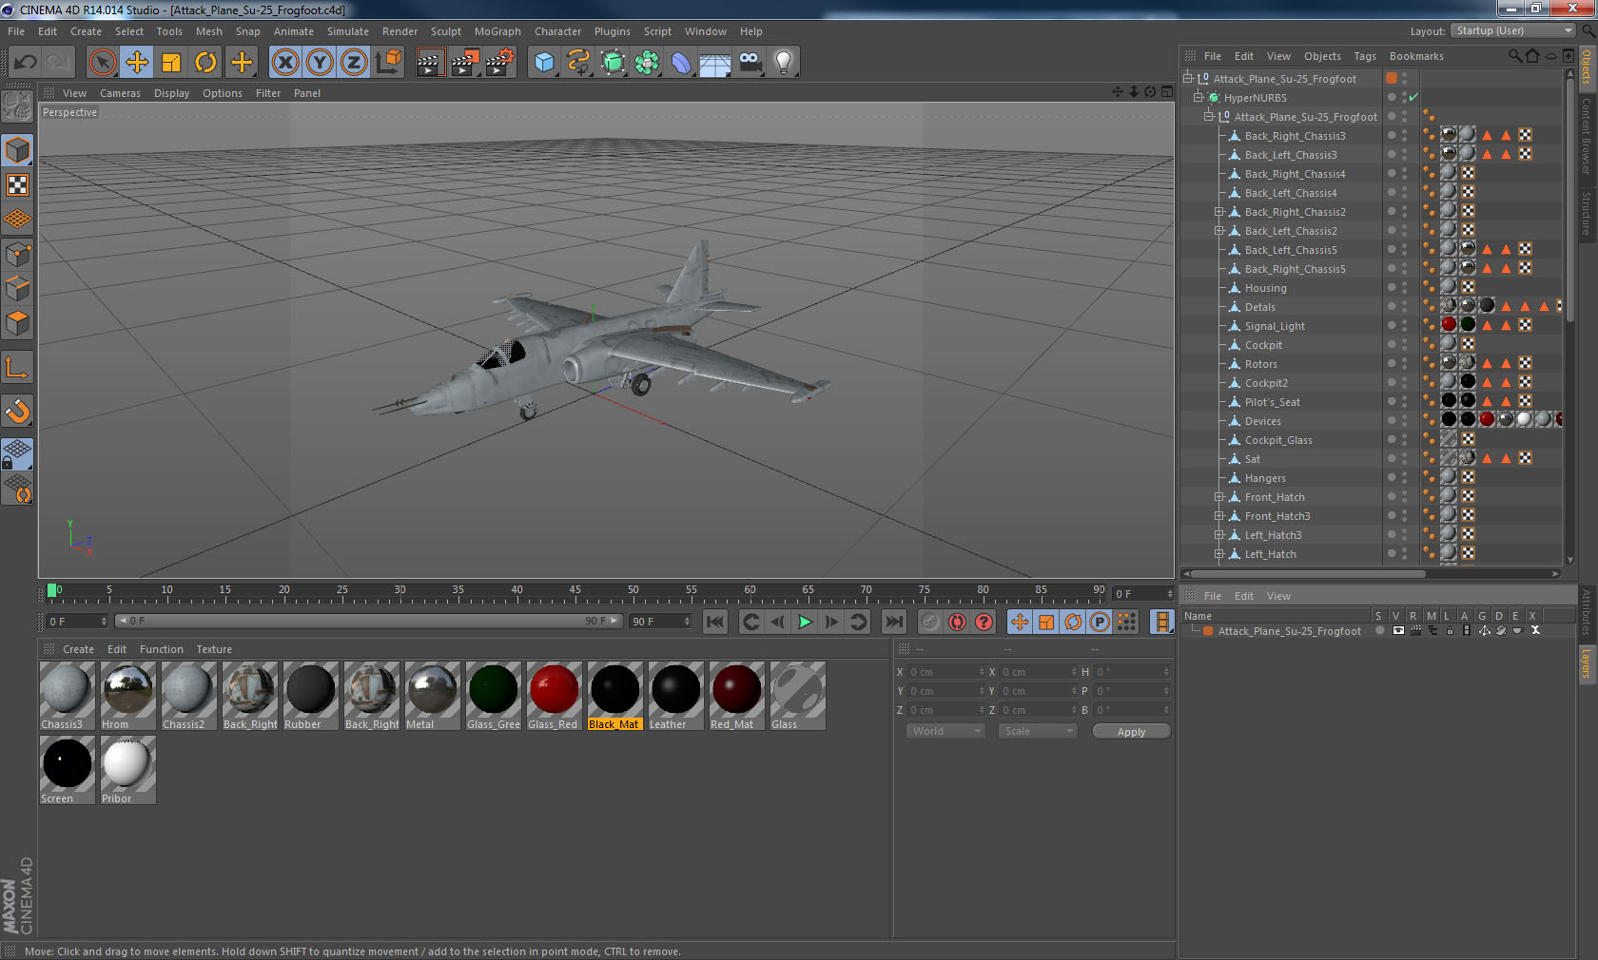Toggle Solo for Attack_Plane layer
This screenshot has width=1598, height=960.
1379,631
